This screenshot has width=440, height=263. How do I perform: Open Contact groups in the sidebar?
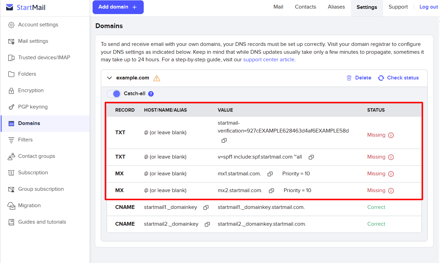click(45, 156)
